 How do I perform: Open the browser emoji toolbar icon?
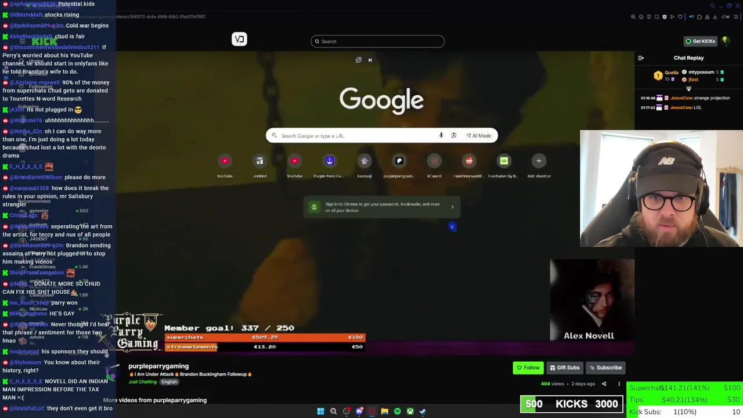point(641,17)
